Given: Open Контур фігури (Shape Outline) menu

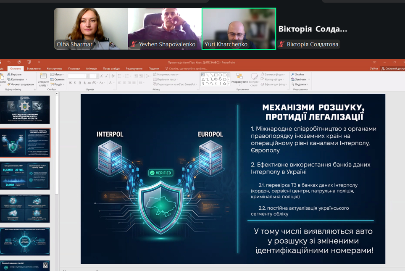Looking at the screenshot, I should tap(273, 79).
